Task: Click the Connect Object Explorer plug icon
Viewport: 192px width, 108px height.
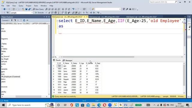Action: 12,20
